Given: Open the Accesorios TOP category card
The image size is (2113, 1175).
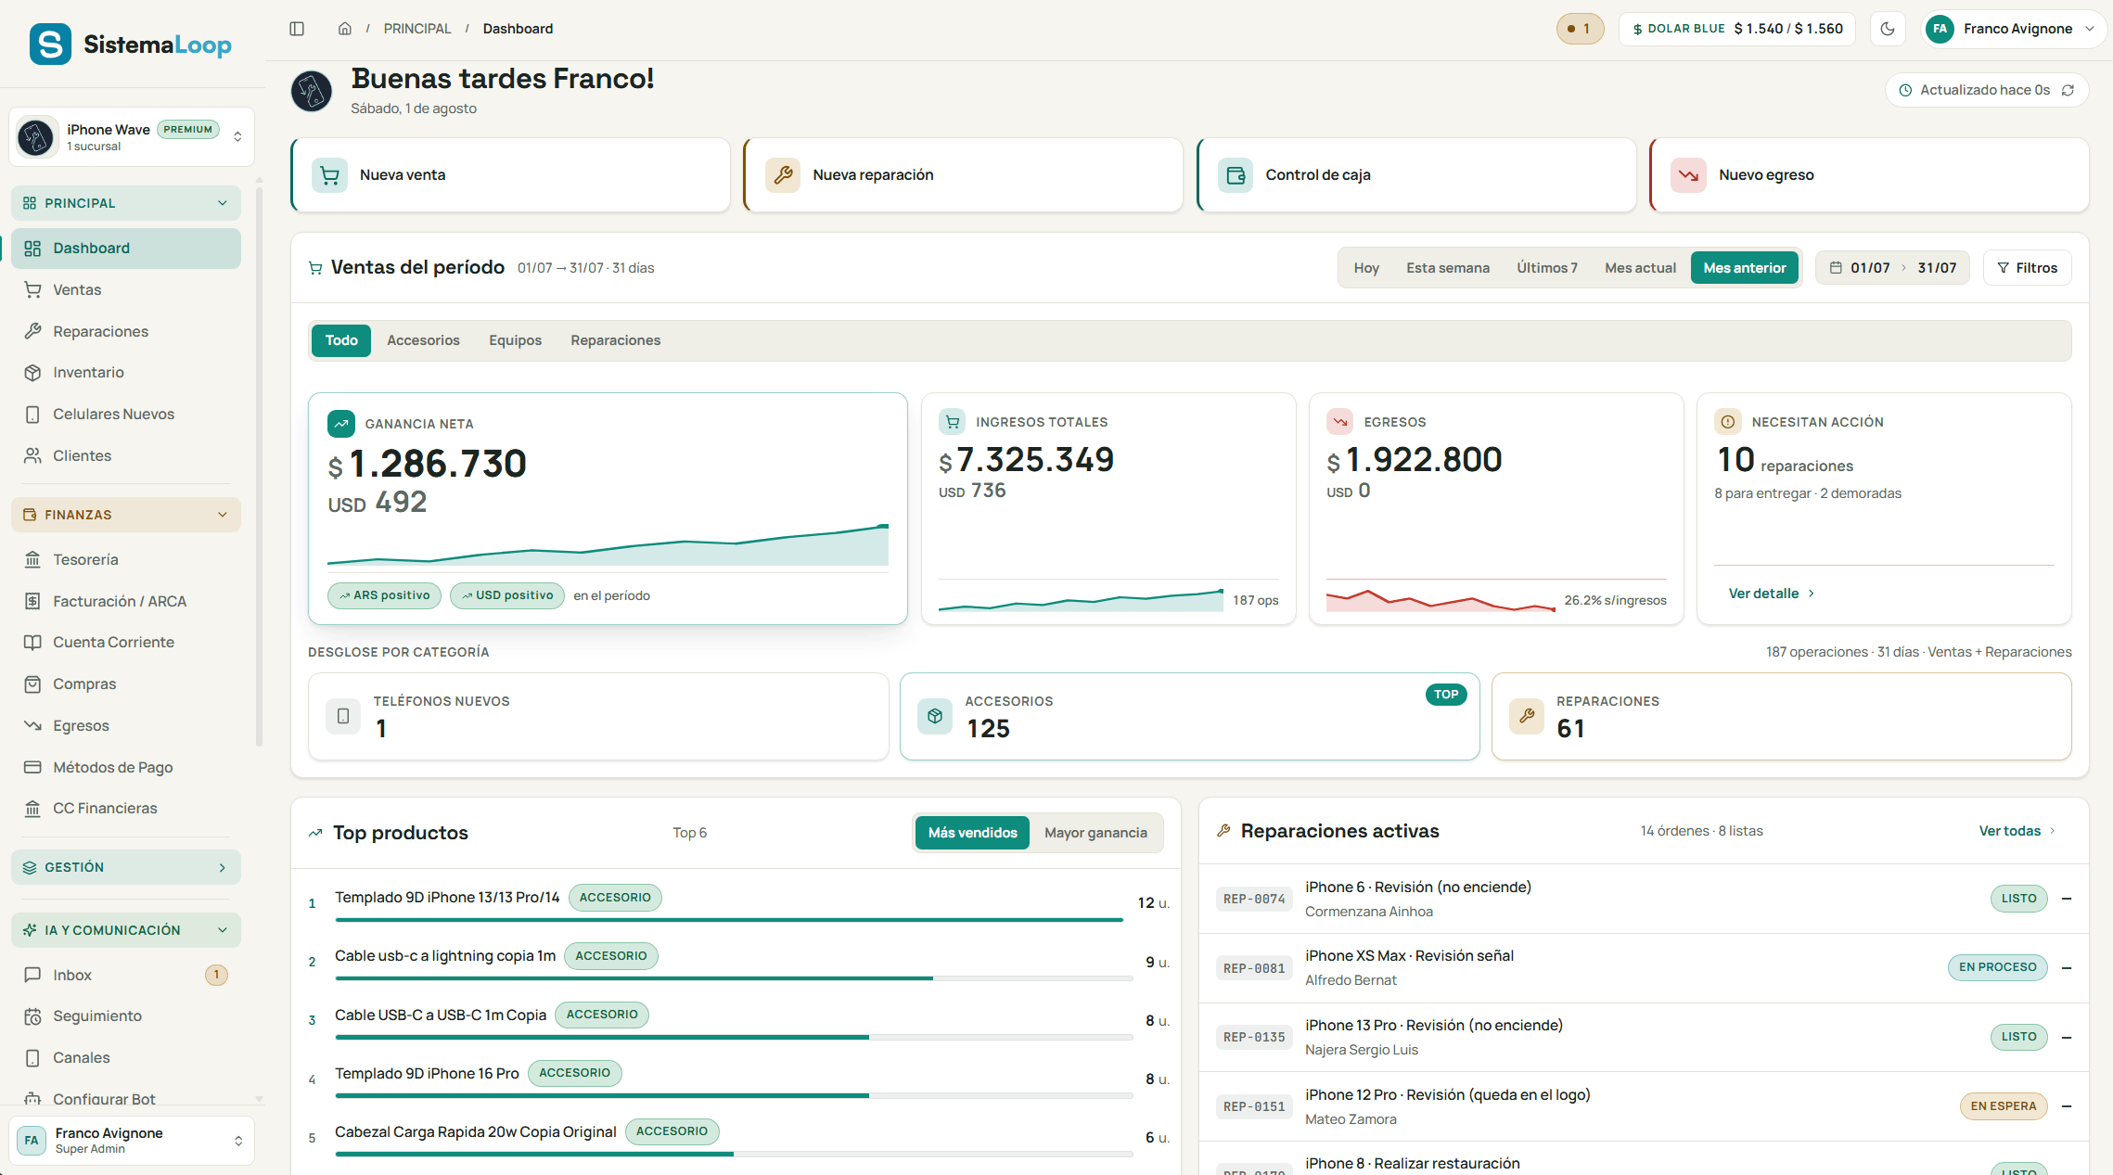Looking at the screenshot, I should pyautogui.click(x=1190, y=717).
